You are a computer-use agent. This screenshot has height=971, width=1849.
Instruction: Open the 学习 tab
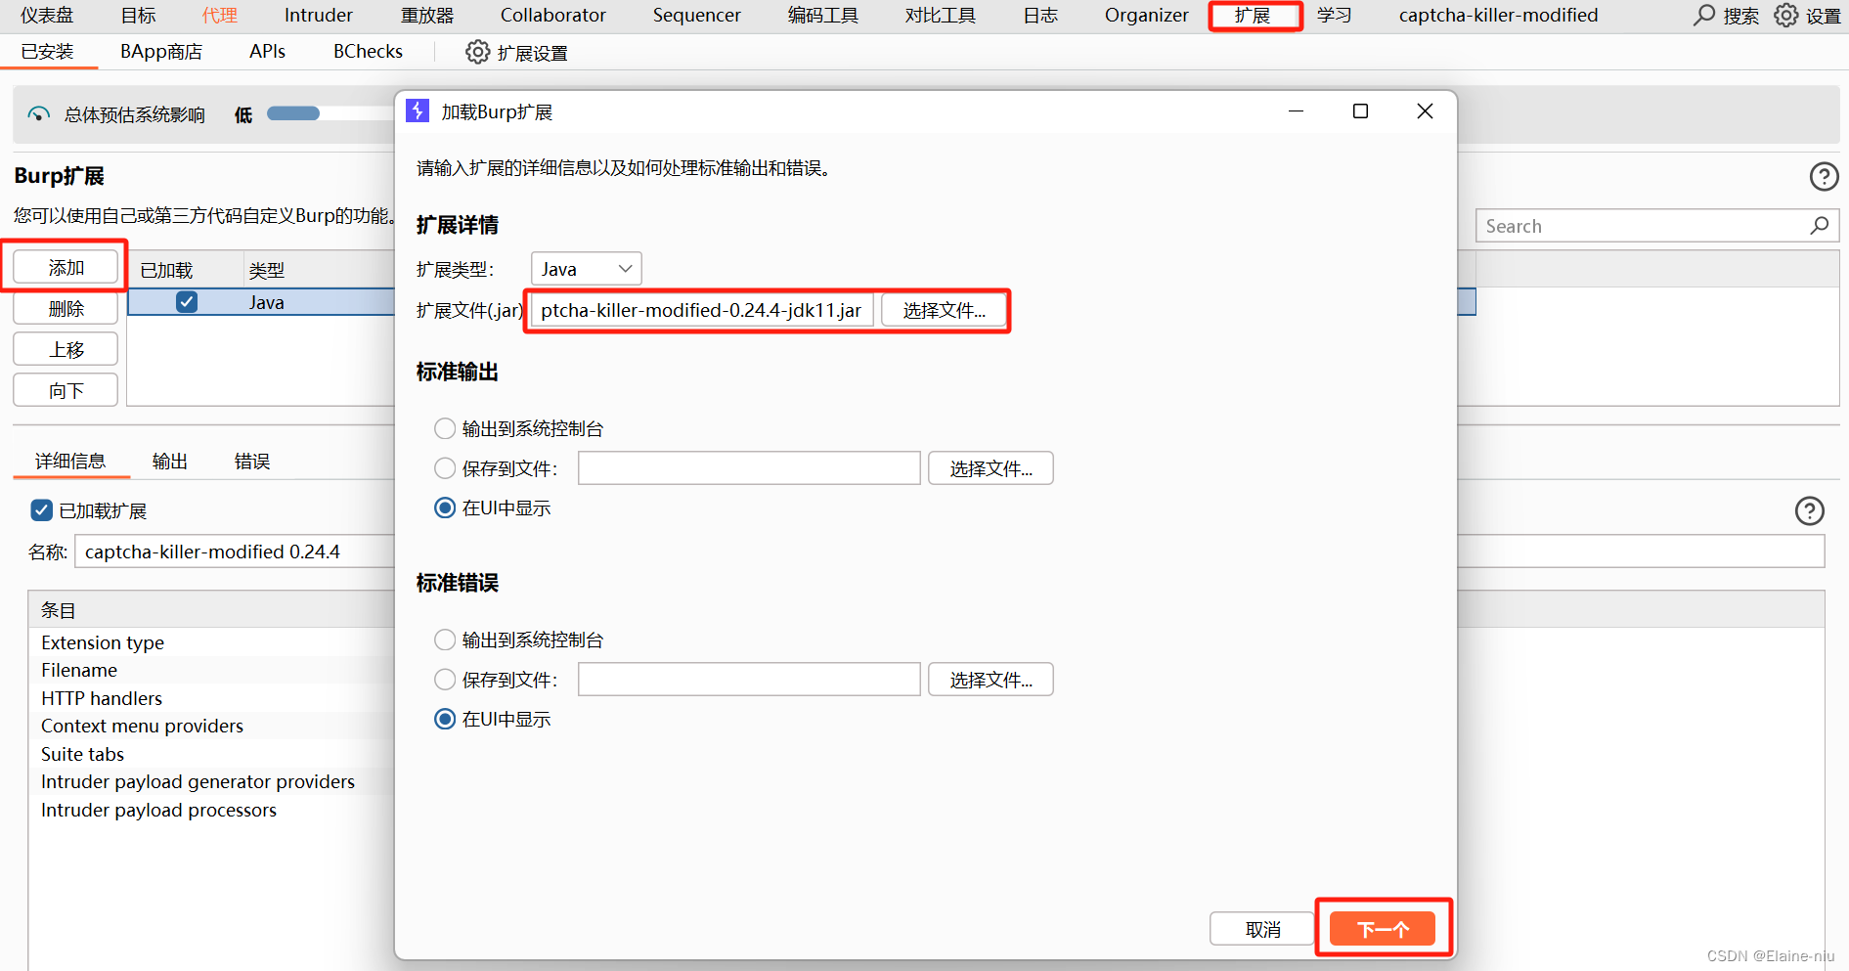point(1334,15)
